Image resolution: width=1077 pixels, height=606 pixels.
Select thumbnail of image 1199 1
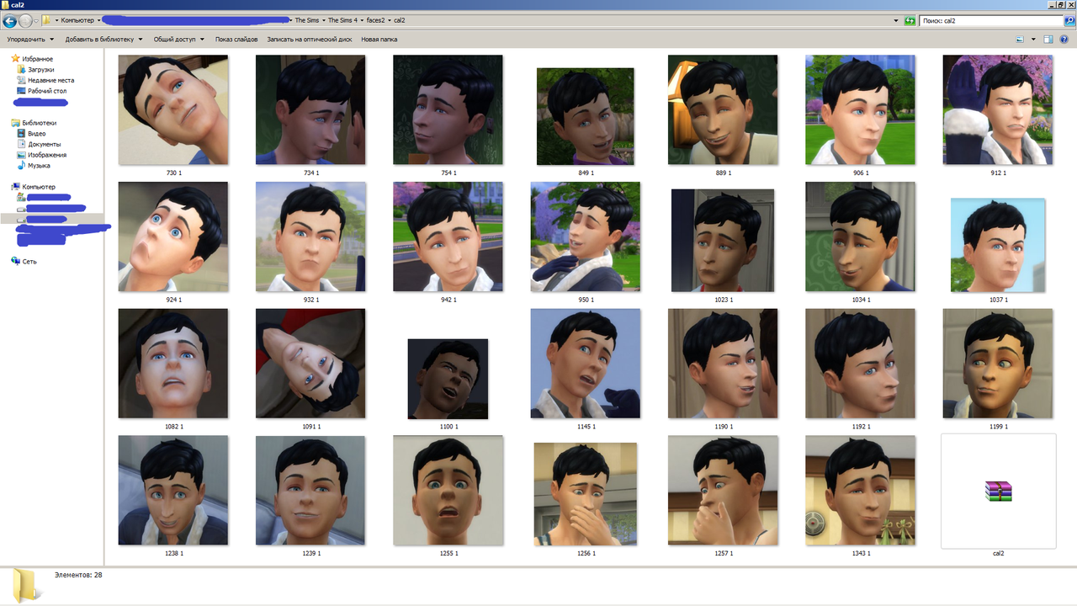click(x=998, y=364)
